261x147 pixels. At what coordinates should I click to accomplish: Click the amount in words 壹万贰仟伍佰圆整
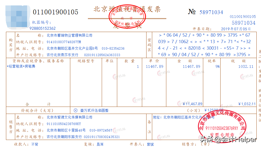coord(94,110)
